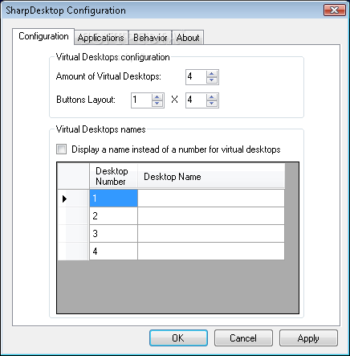Image resolution: width=350 pixels, height=356 pixels.
Task: Select row 3 via its row header
Action: (x=73, y=234)
